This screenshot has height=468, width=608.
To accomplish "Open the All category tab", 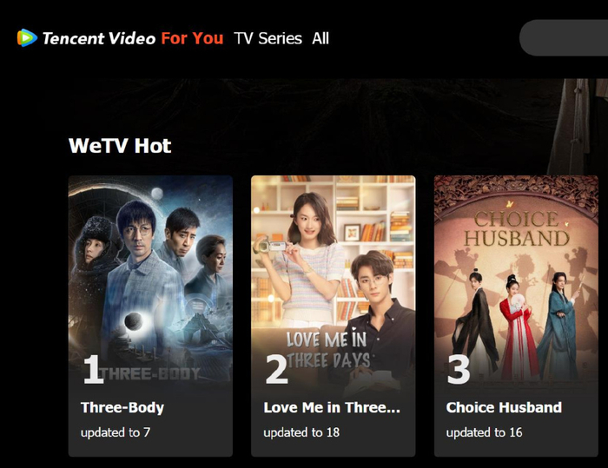I will pyautogui.click(x=321, y=38).
